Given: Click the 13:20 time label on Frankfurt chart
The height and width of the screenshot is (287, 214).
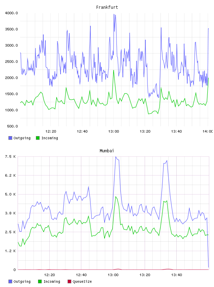Looking at the screenshot, I should coord(145,132).
